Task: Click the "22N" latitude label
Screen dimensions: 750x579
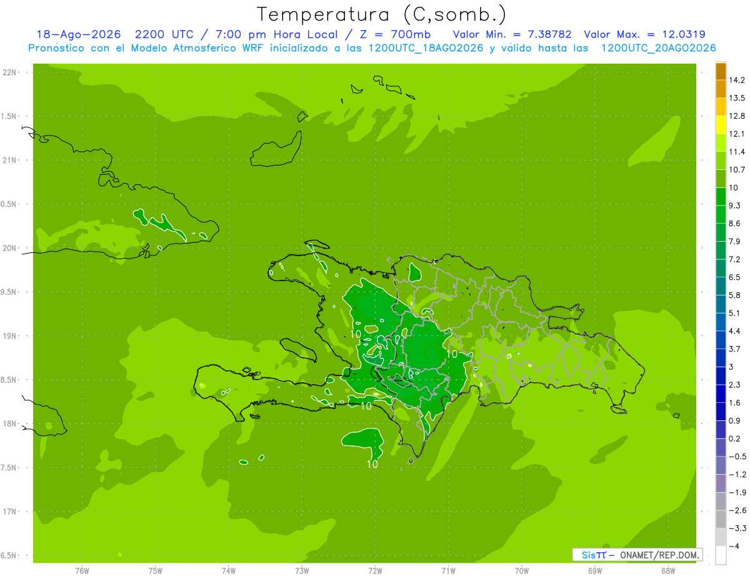Action: point(11,72)
